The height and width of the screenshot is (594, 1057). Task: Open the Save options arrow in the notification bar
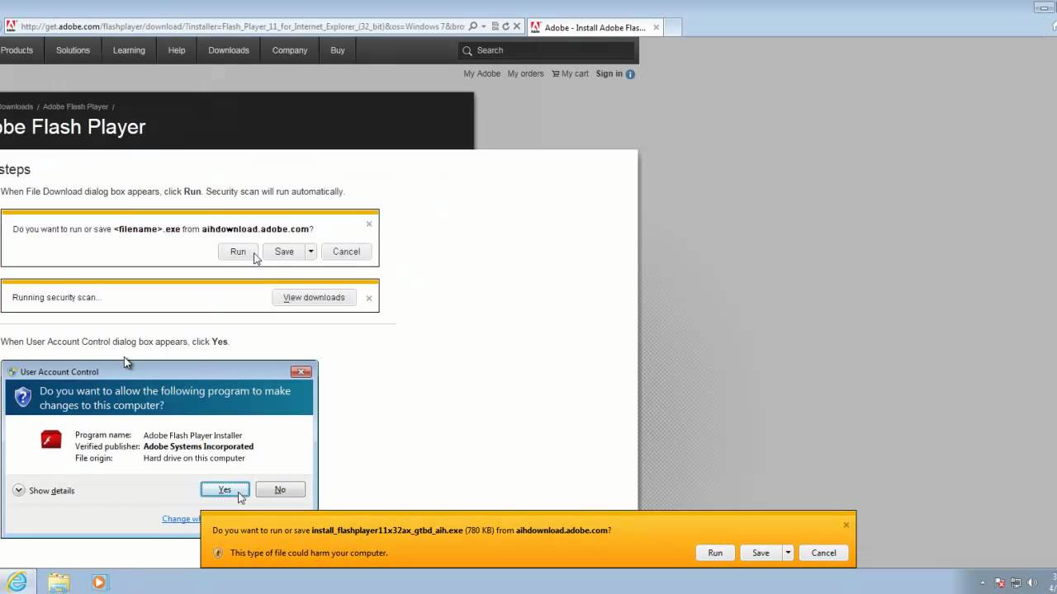click(789, 553)
